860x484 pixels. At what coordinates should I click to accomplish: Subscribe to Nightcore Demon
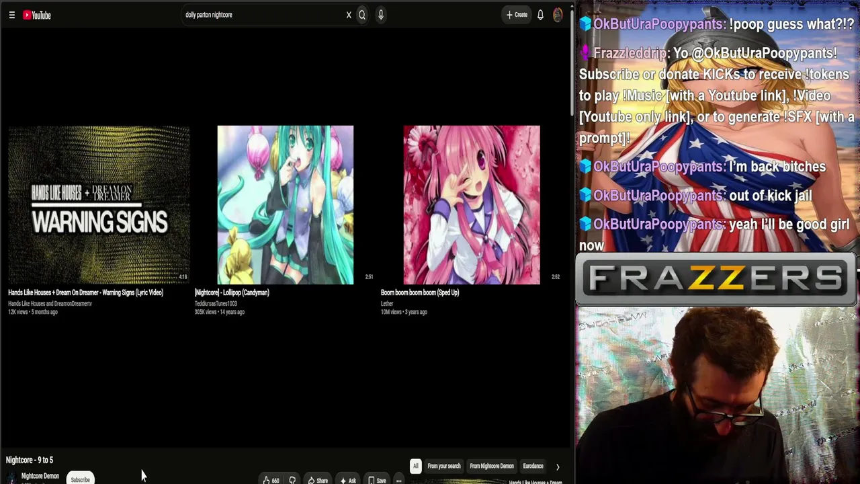click(x=80, y=479)
